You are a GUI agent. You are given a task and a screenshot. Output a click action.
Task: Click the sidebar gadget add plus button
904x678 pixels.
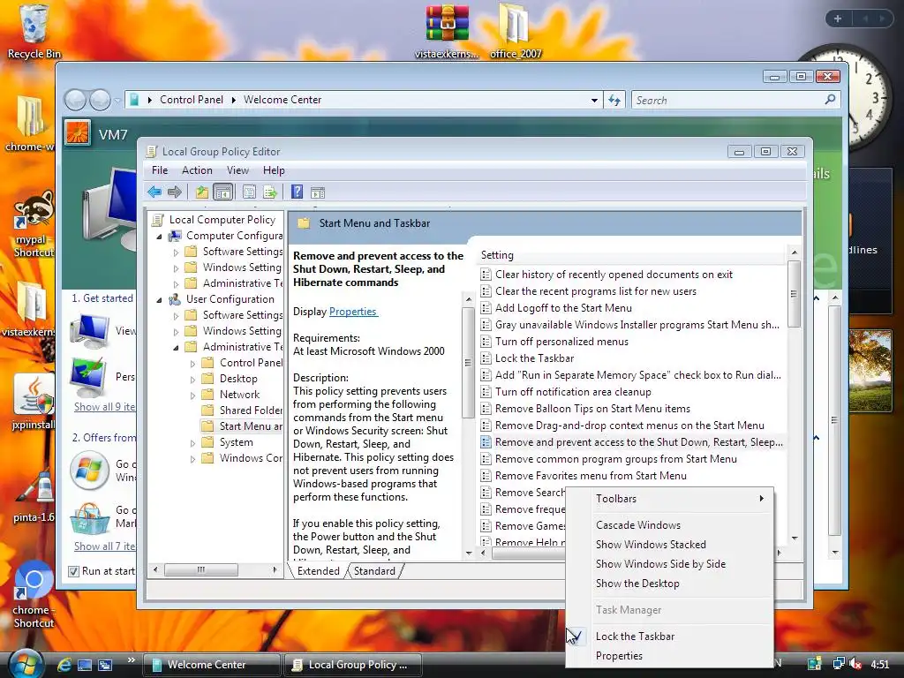(838, 19)
